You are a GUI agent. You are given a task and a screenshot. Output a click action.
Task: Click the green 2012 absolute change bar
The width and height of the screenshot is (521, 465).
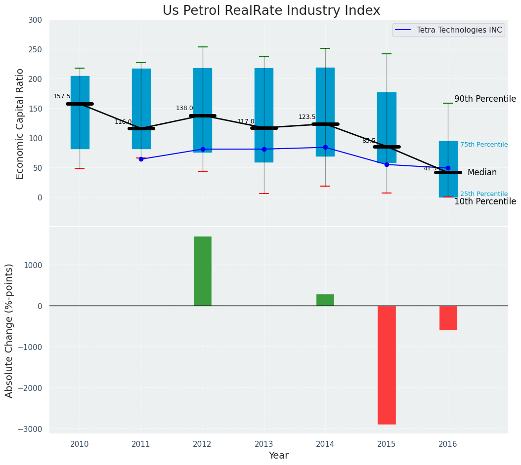pos(202,271)
